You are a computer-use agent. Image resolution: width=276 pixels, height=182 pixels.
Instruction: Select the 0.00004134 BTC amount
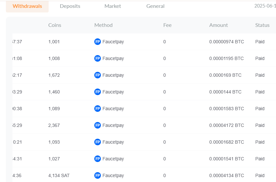tap(226, 175)
